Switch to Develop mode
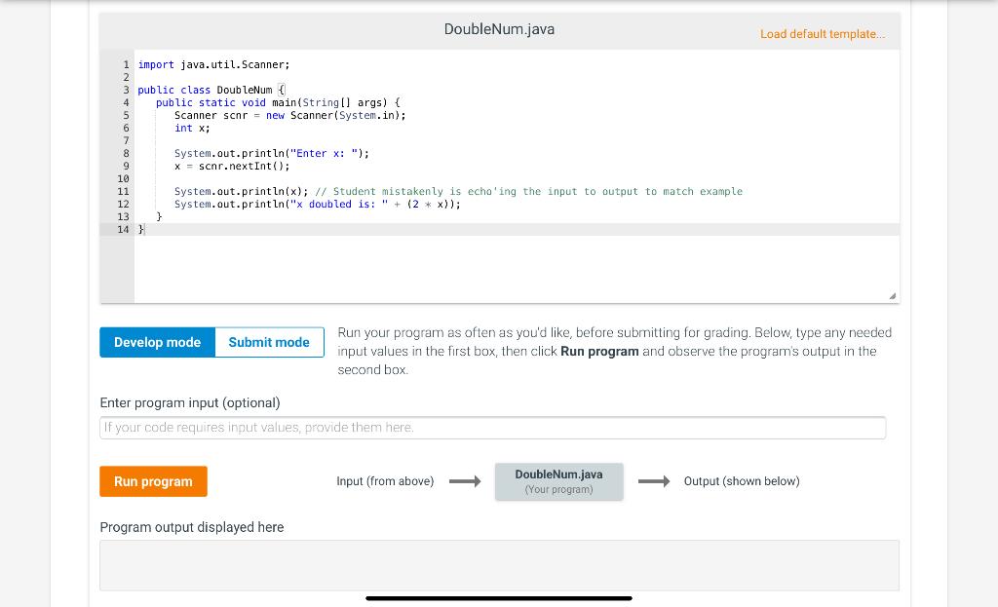 coord(157,342)
